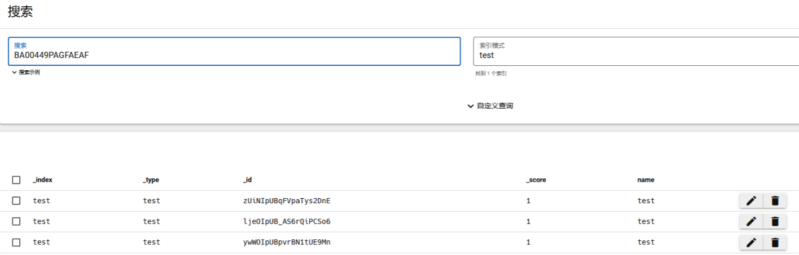
Task: Expand the 搜索示例 section
Action: tap(26, 73)
